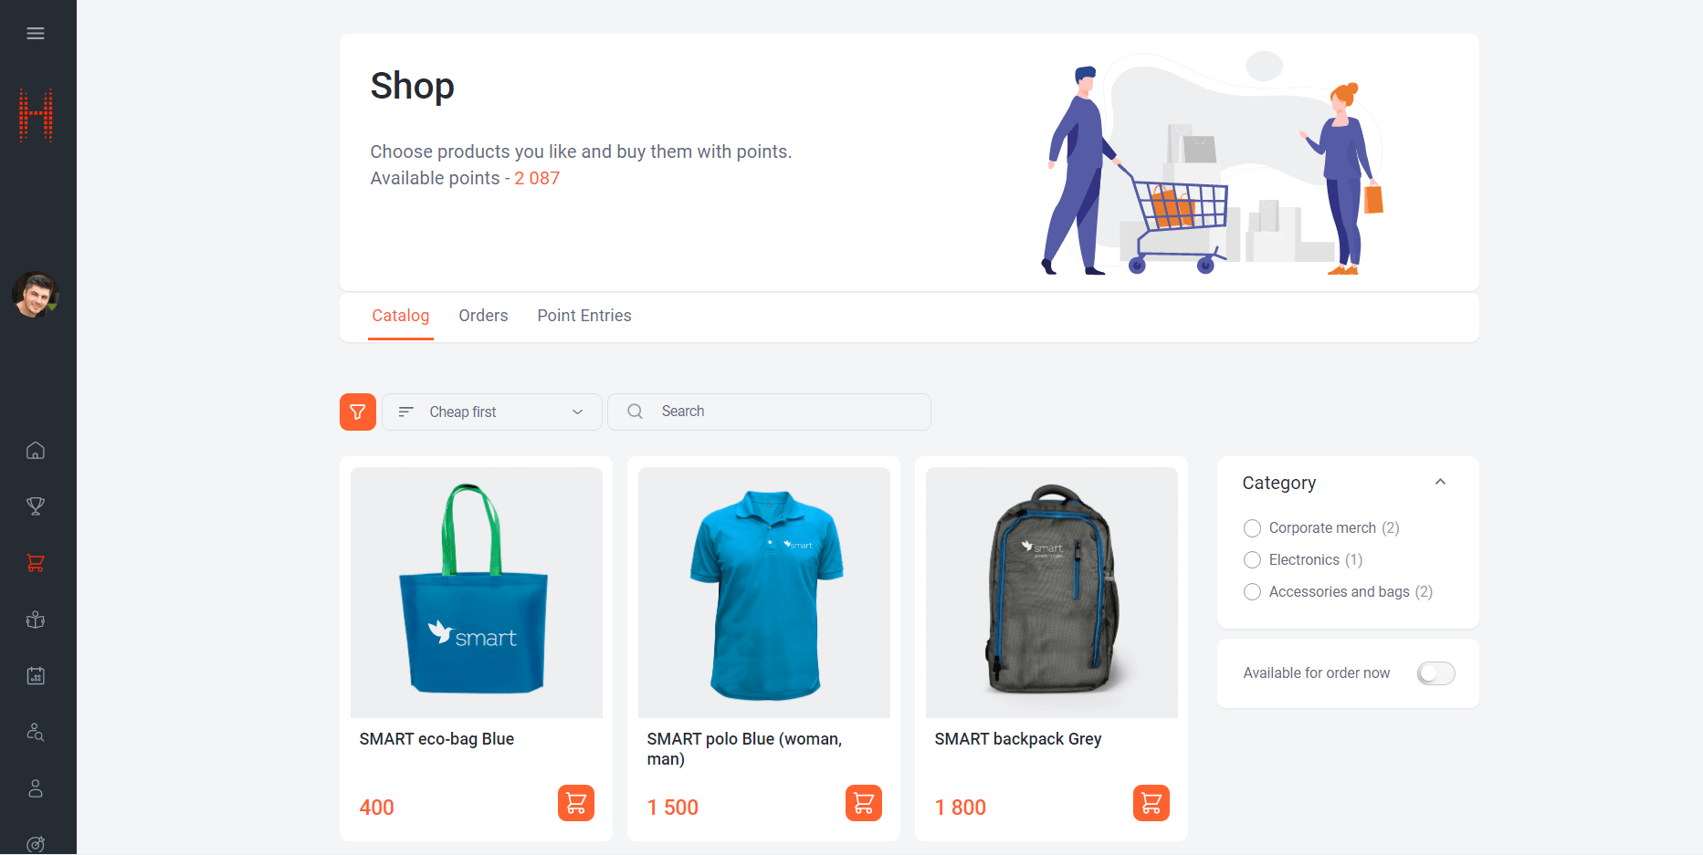Add SMART polo Blue to cart
This screenshot has width=1703, height=855.
coord(864,803)
